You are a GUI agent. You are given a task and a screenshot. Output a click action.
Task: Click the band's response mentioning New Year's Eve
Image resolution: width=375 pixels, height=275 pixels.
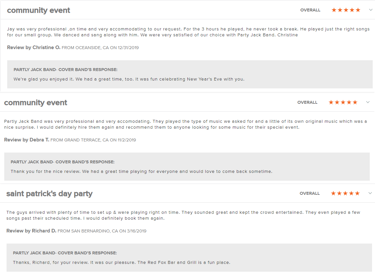(x=129, y=79)
